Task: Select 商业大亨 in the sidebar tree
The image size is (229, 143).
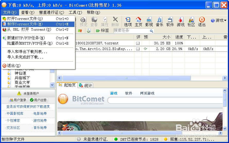Action: (22, 82)
